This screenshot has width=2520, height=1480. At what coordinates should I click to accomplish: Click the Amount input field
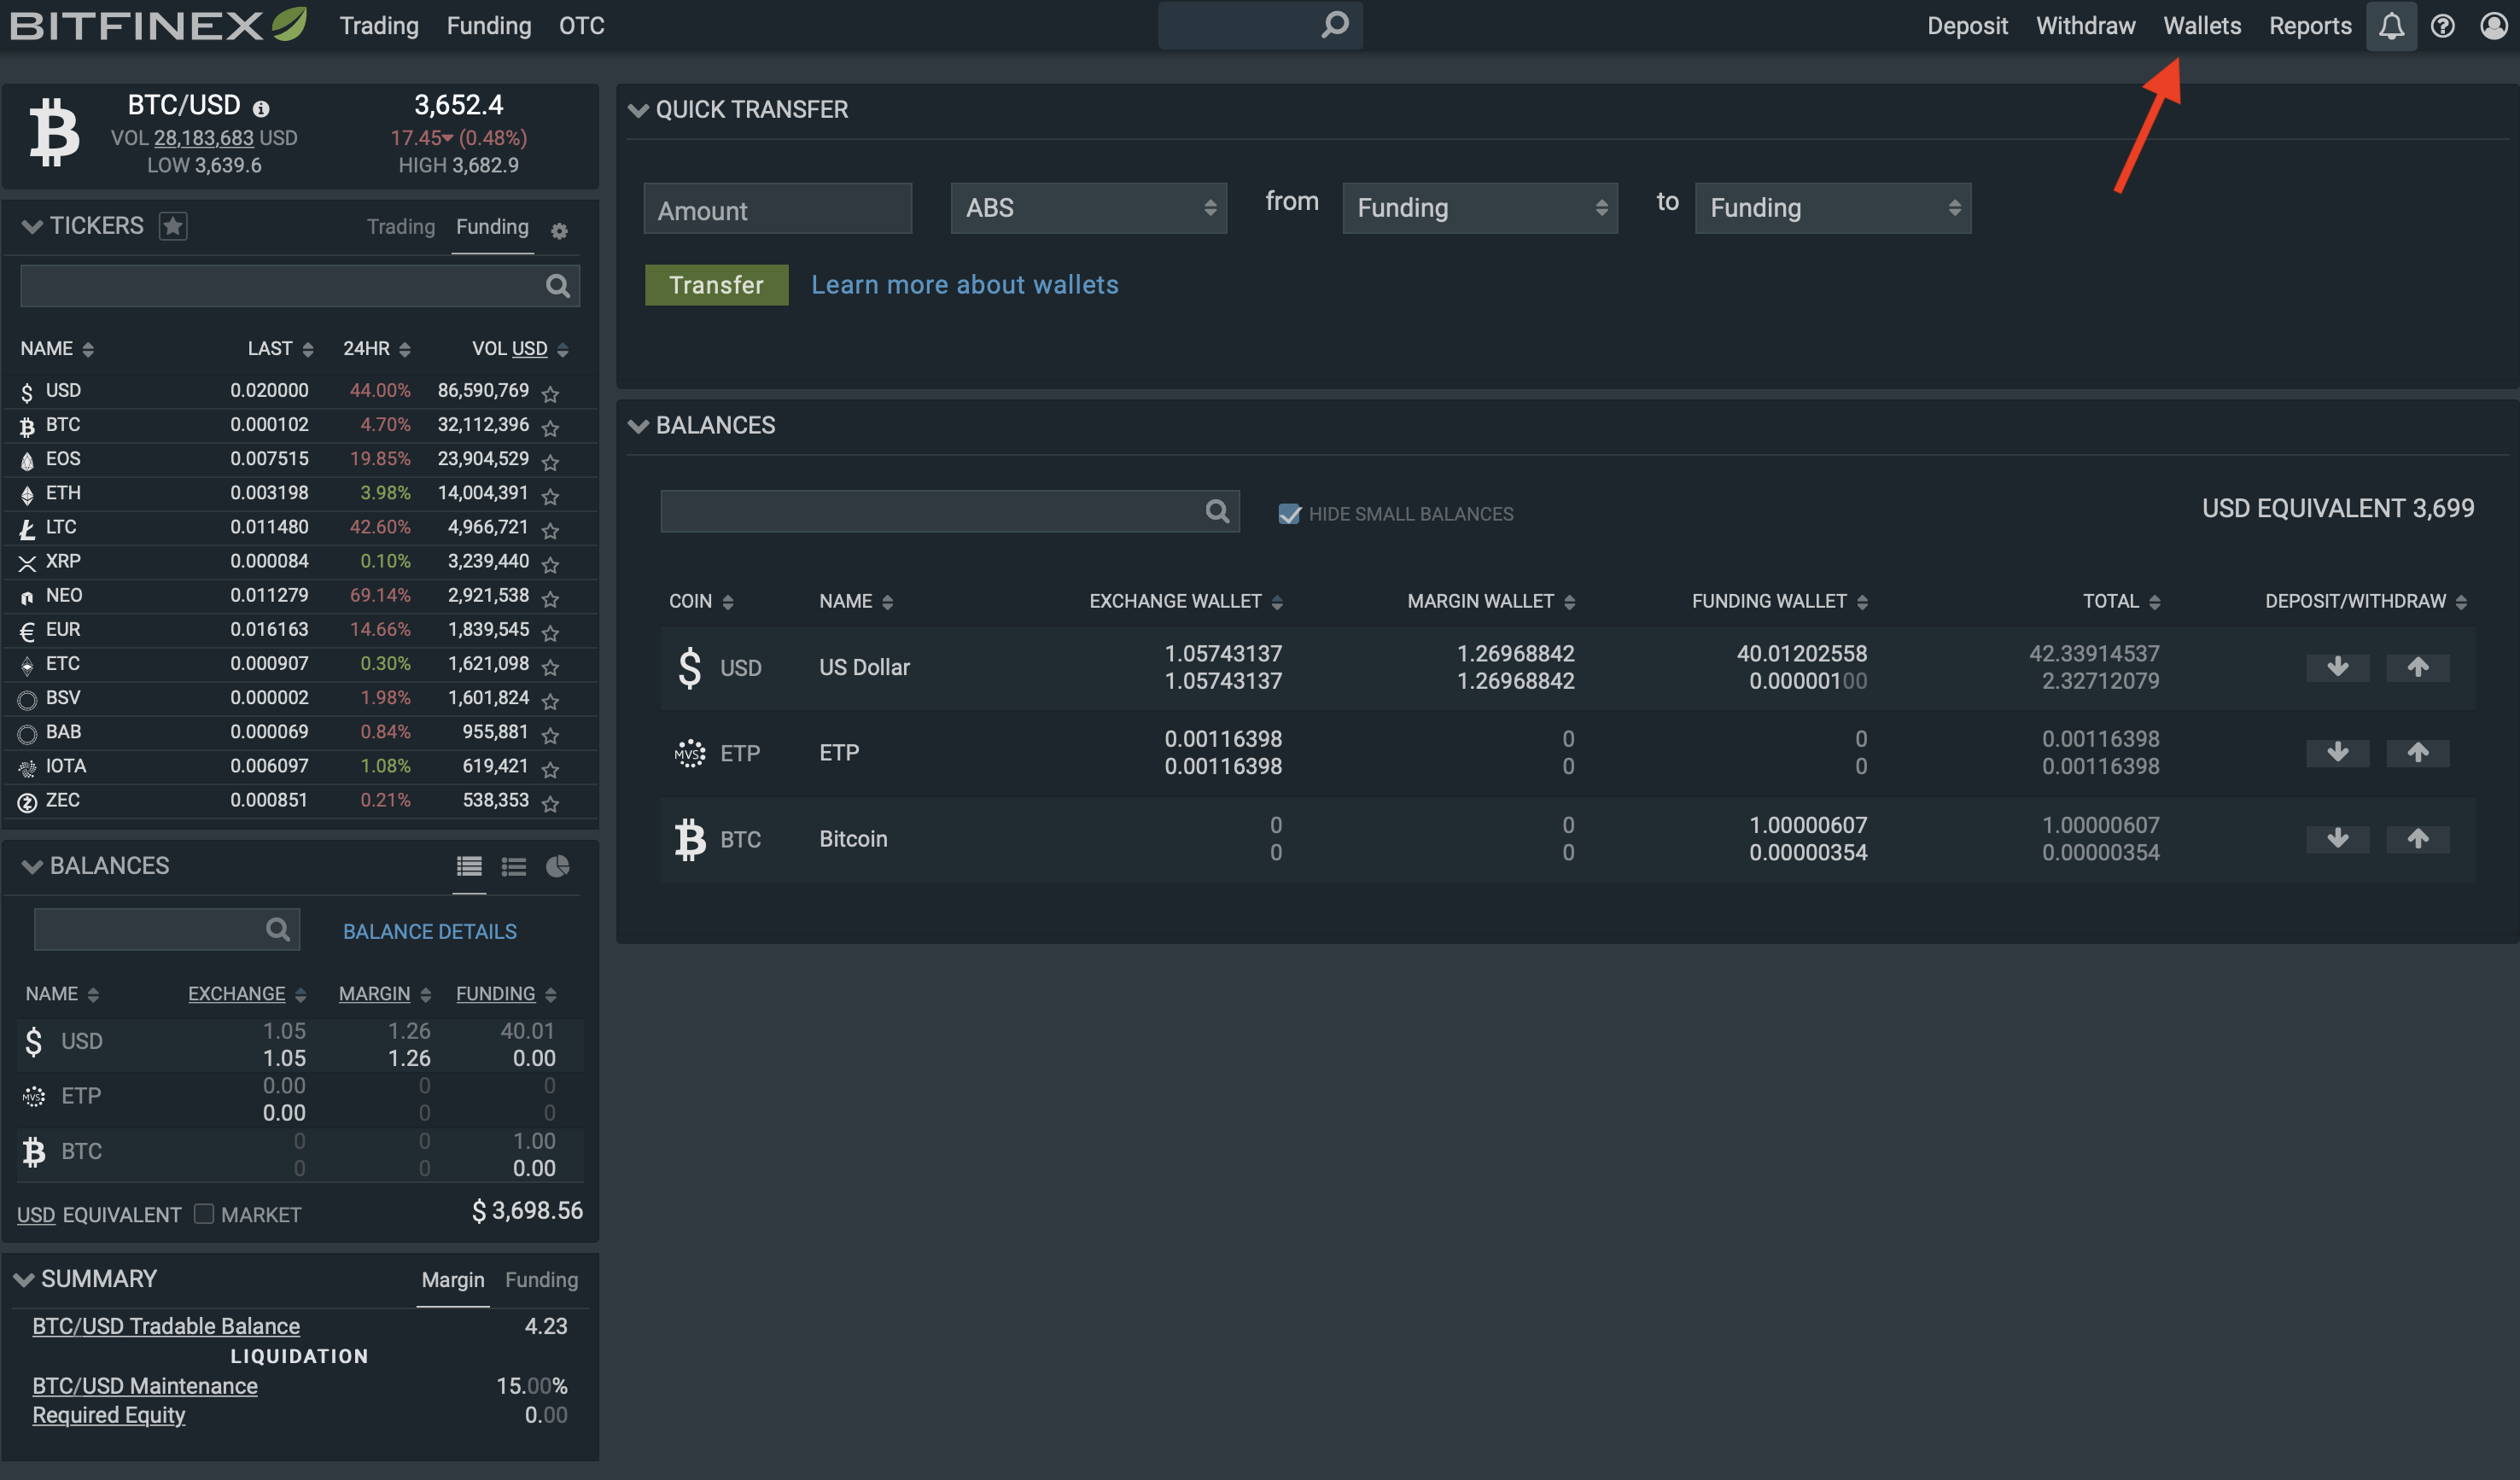tap(777, 208)
